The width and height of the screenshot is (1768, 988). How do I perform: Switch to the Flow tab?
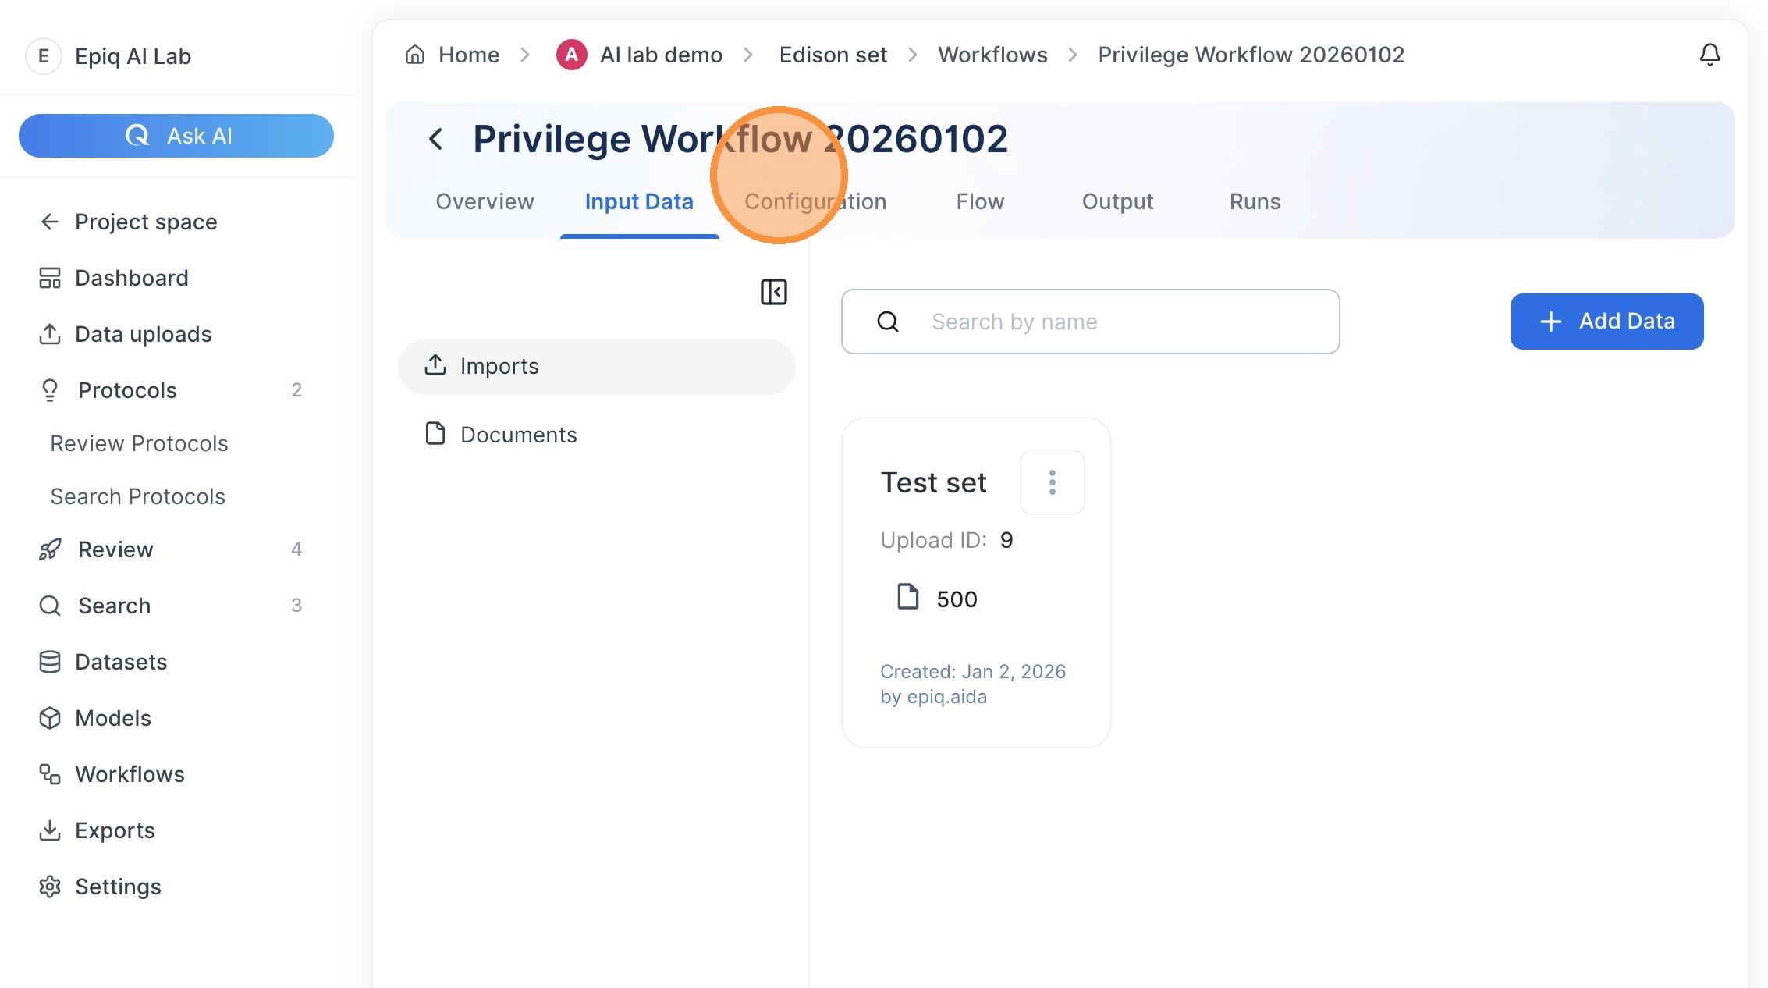(x=980, y=201)
